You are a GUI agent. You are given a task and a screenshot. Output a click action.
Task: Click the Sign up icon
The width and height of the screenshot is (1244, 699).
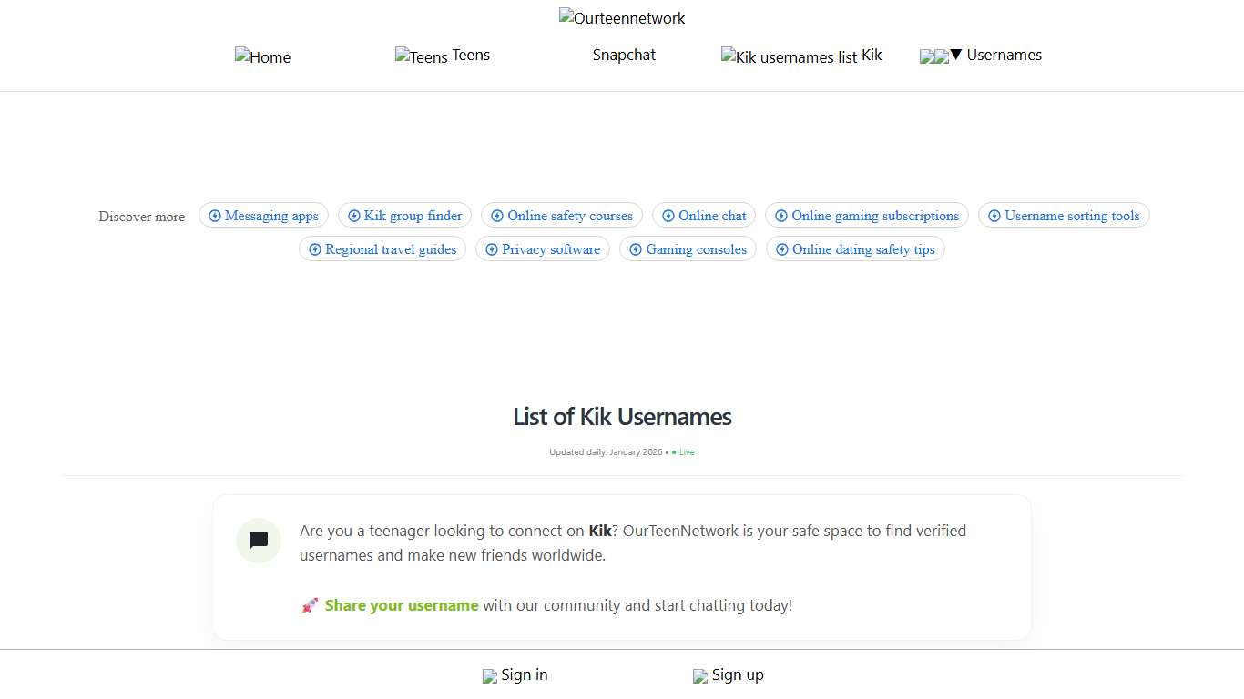coord(699,675)
